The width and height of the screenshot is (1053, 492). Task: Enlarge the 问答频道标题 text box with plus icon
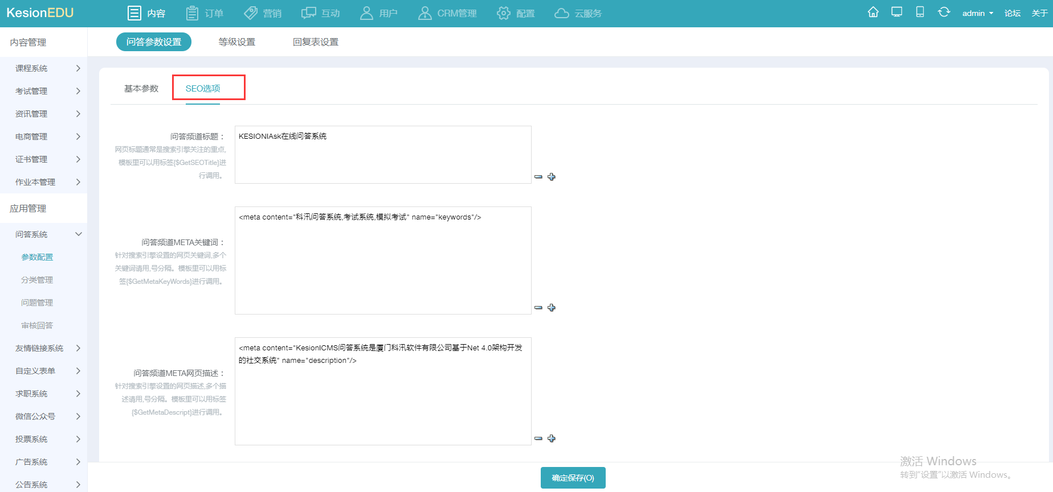pos(552,177)
